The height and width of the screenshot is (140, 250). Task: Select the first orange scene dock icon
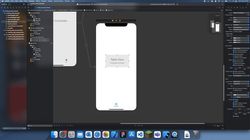[x=113, y=21]
